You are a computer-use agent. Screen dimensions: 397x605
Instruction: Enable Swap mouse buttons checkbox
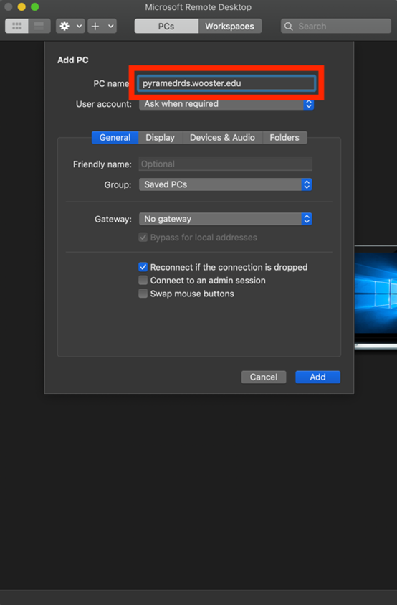(x=143, y=294)
